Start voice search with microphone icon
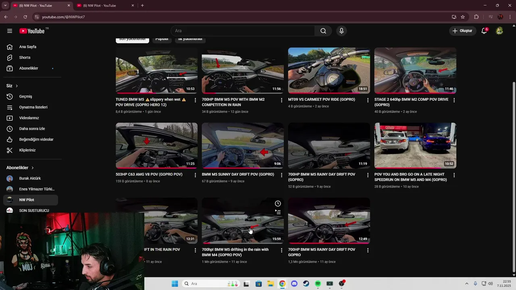Viewport: 516px width, 290px height. pos(341,31)
